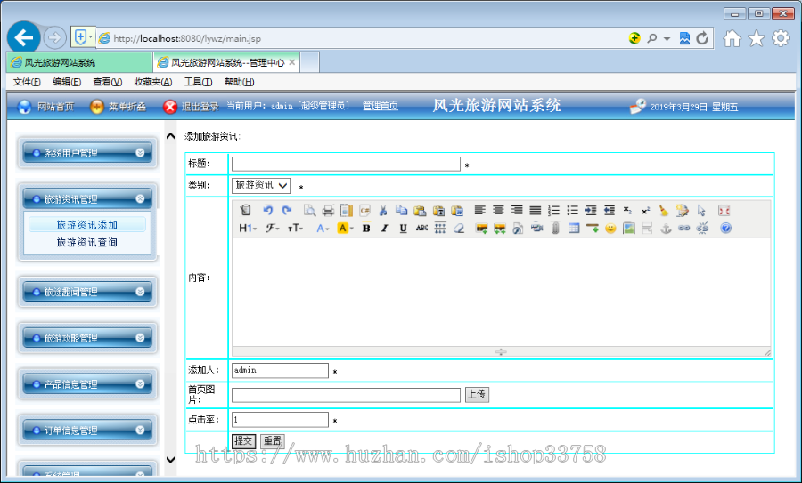802x483 pixels.
Task: Paste as plain text icon
Action: tap(438, 210)
